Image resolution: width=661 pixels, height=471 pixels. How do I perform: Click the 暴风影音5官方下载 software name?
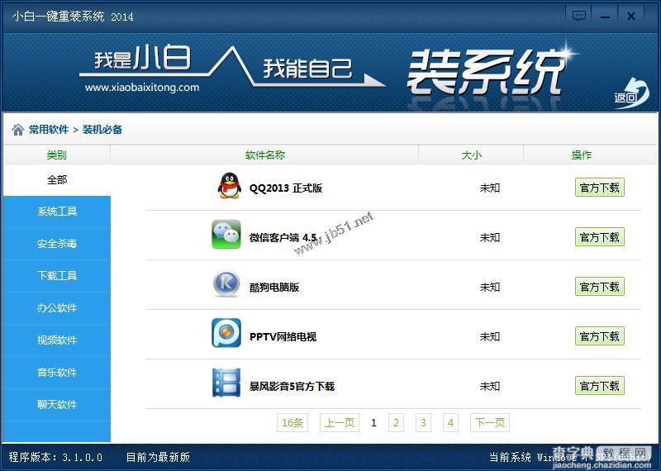pyautogui.click(x=292, y=386)
